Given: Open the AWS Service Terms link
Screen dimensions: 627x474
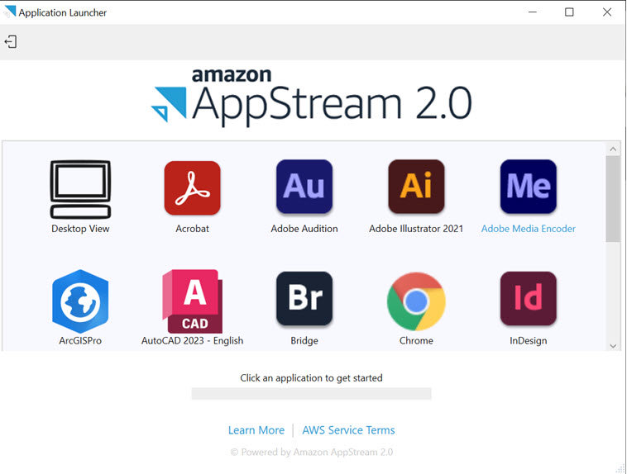Looking at the screenshot, I should tap(348, 430).
